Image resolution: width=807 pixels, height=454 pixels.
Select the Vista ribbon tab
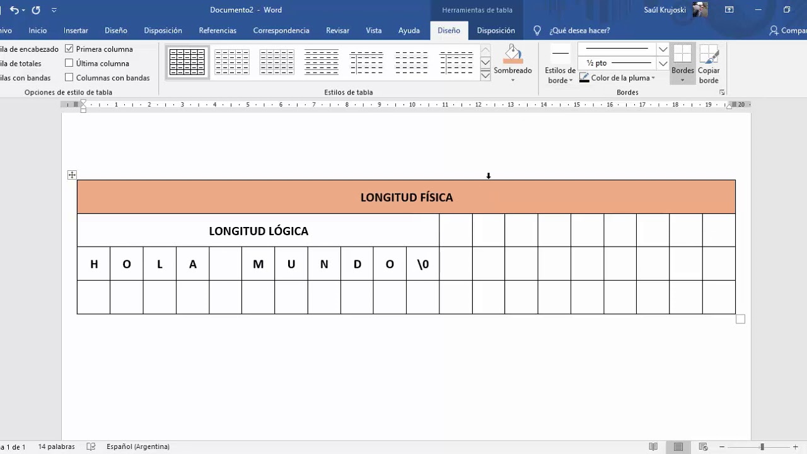[x=374, y=30]
